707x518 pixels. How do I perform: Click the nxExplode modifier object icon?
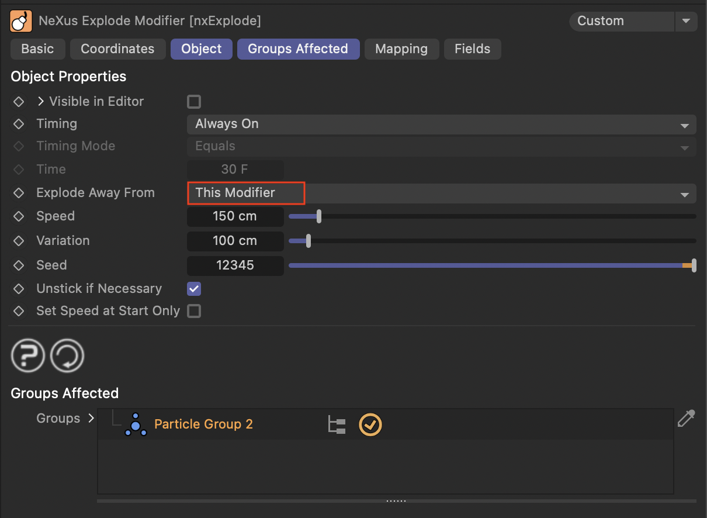point(21,22)
